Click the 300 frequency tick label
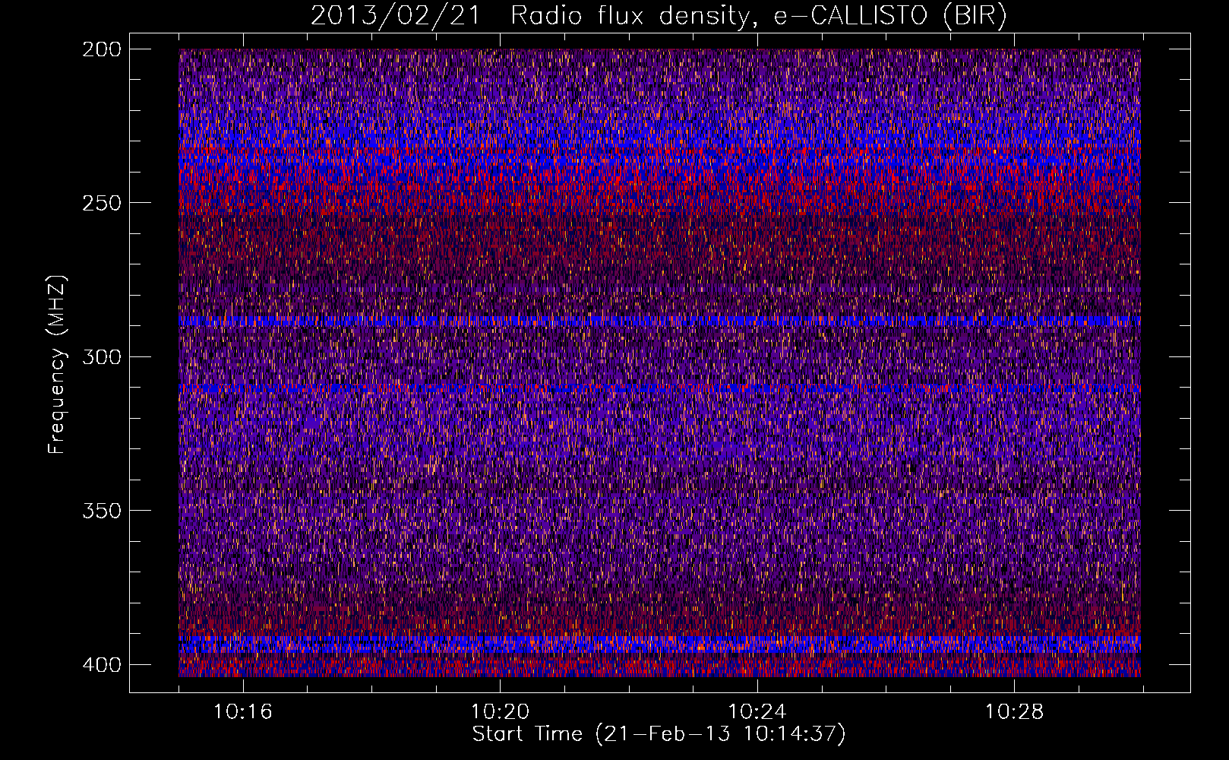The width and height of the screenshot is (1229, 760). click(101, 356)
